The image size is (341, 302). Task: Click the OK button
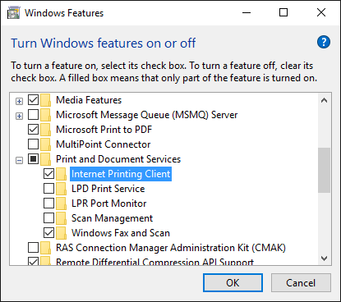click(x=233, y=283)
